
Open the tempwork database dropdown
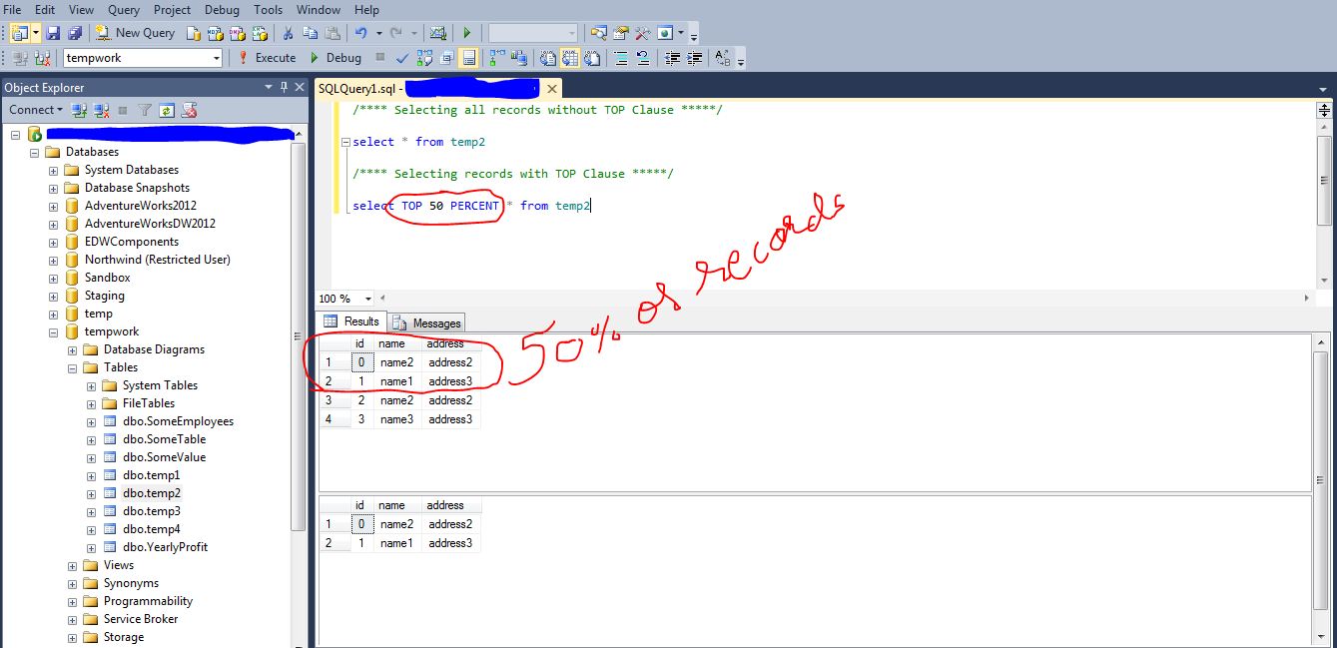216,58
